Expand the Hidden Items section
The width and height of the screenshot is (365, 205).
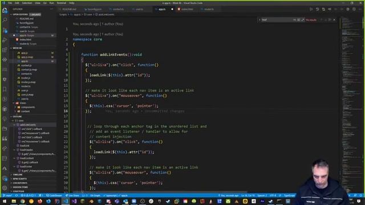33,187
